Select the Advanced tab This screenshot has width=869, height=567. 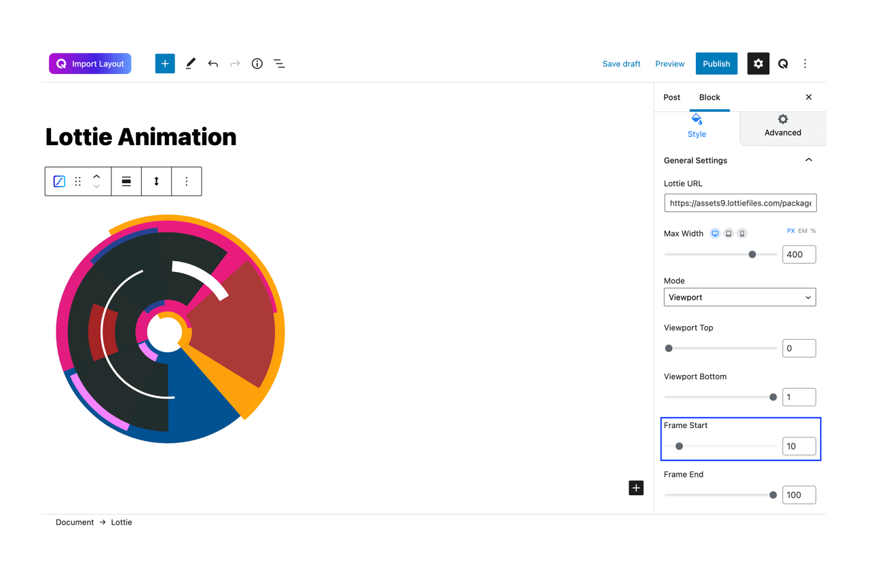click(783, 127)
